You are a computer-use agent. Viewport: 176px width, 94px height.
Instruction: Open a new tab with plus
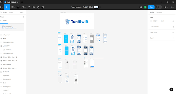[x=22, y=2]
